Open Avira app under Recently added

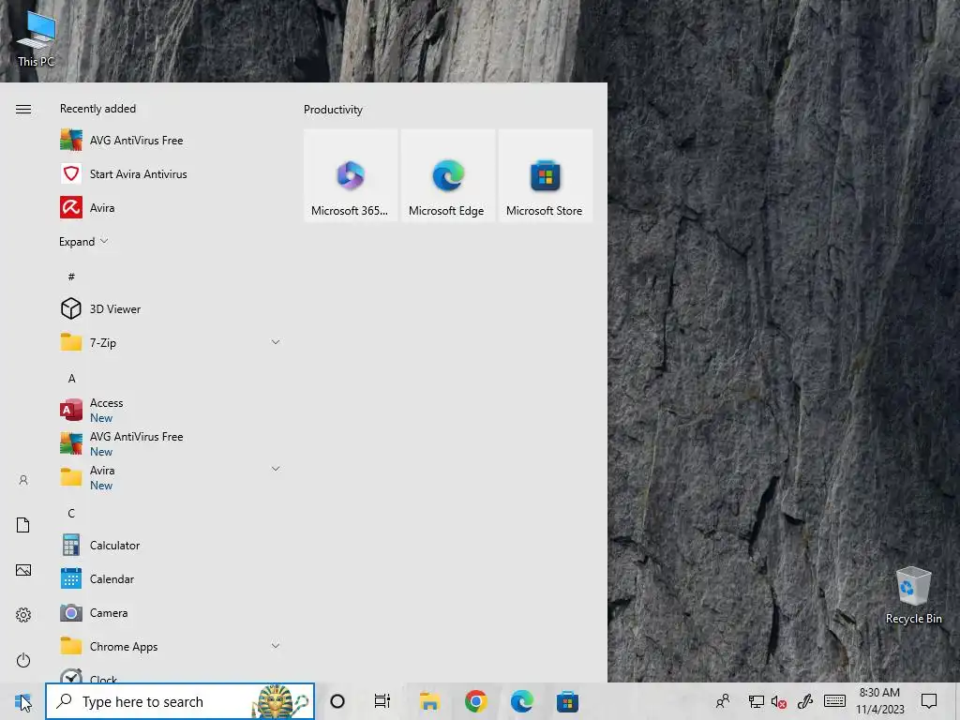(x=169, y=207)
